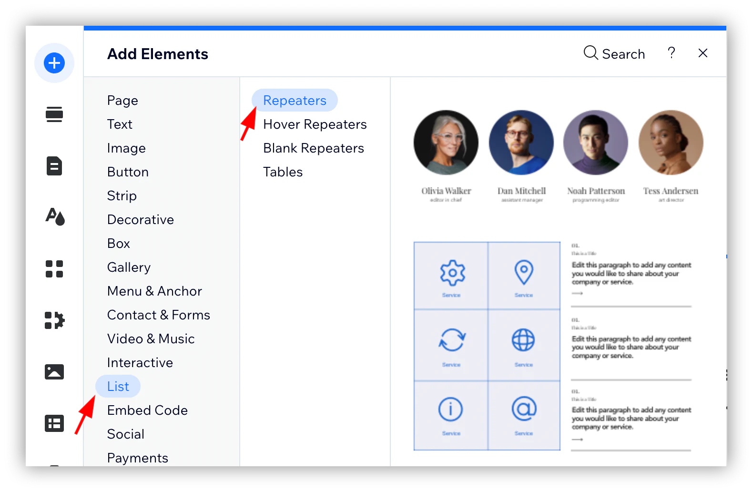The width and height of the screenshot is (753, 492).
Task: Click the refresh arrows Service tile
Action: coord(451,345)
